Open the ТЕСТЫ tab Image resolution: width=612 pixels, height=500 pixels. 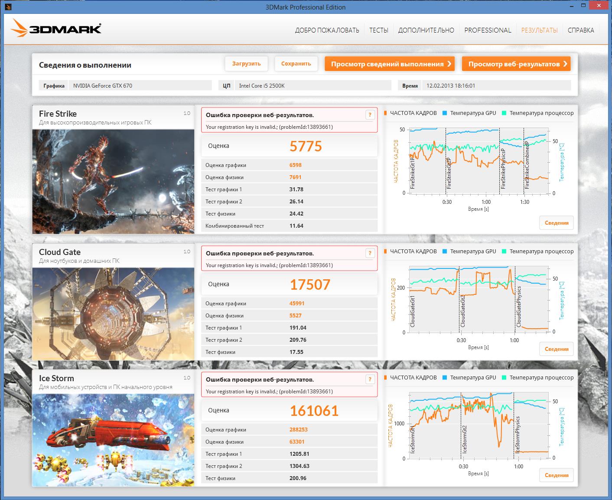coord(378,30)
